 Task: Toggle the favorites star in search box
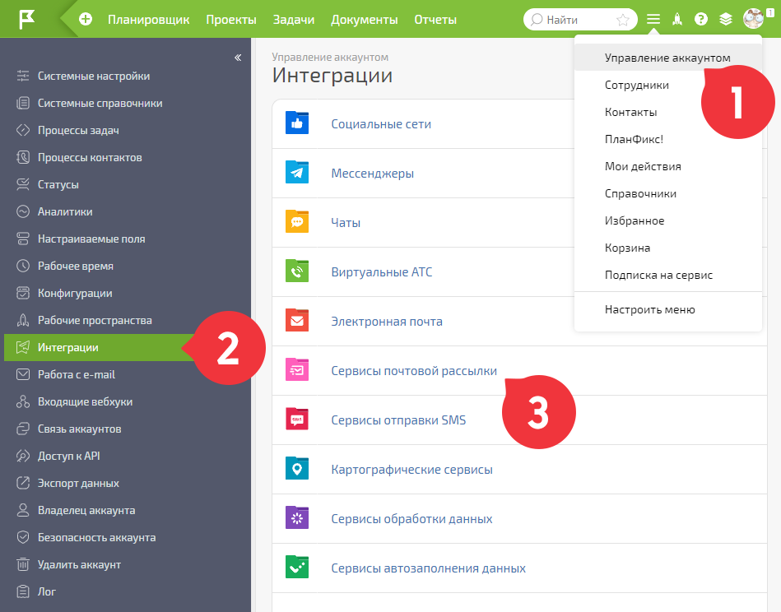coord(623,20)
